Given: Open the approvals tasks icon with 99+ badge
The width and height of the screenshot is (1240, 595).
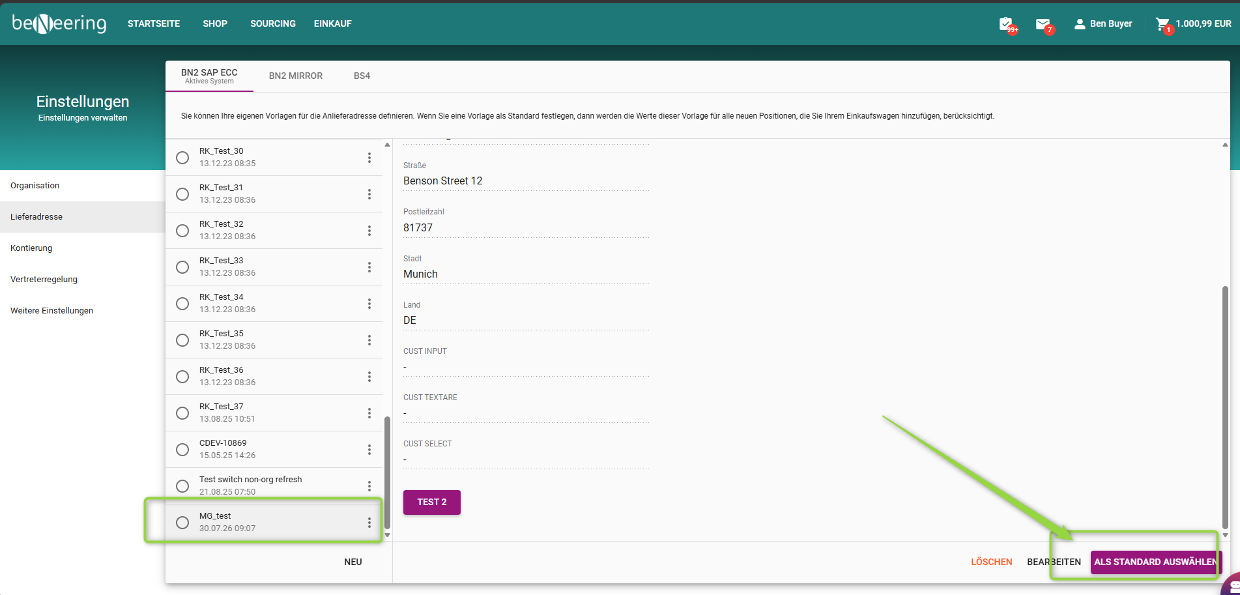Looking at the screenshot, I should pos(1007,24).
